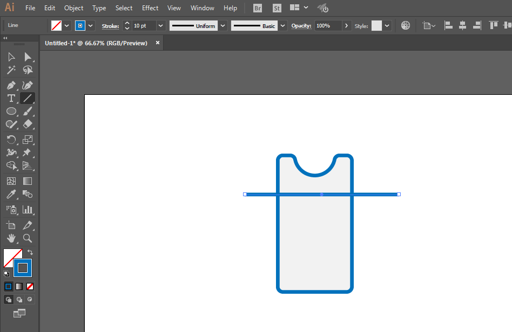Screen dimensions: 512x332
Task: Pick the Ellipse tool
Action: point(11,111)
